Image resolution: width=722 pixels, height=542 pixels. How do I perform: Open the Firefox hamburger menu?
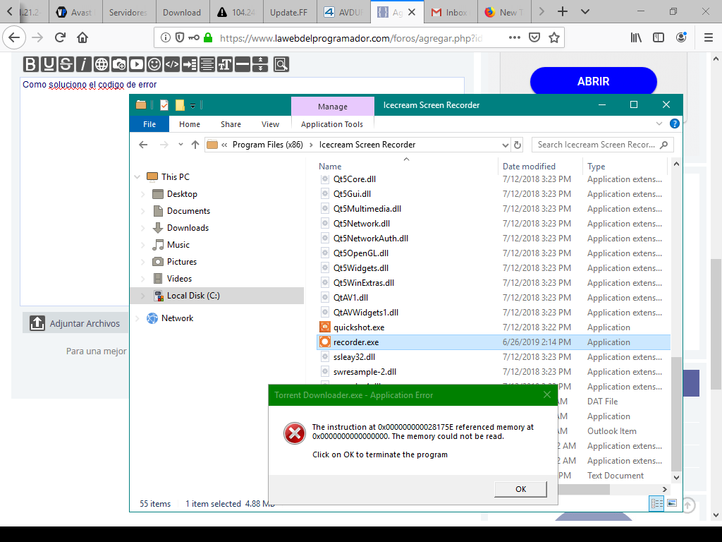tap(709, 37)
